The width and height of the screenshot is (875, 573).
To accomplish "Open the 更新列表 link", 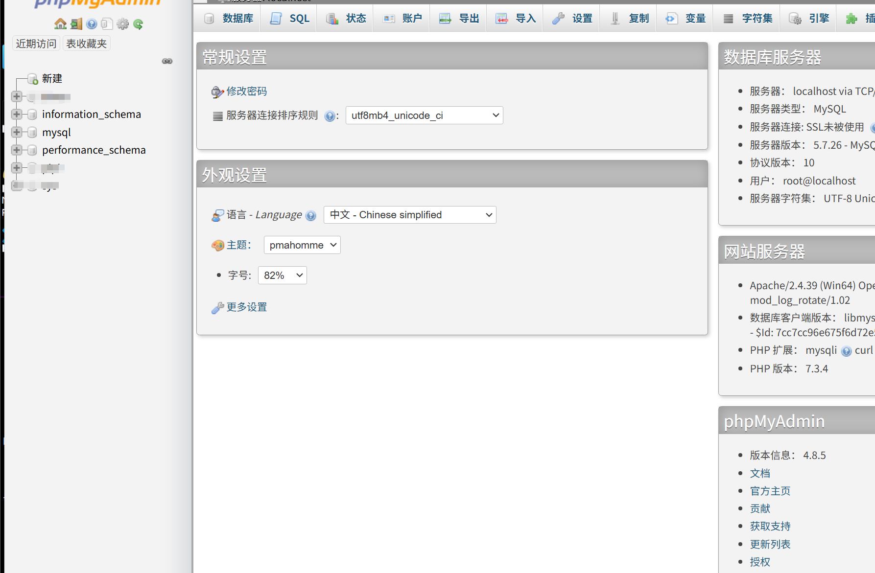I will point(770,544).
